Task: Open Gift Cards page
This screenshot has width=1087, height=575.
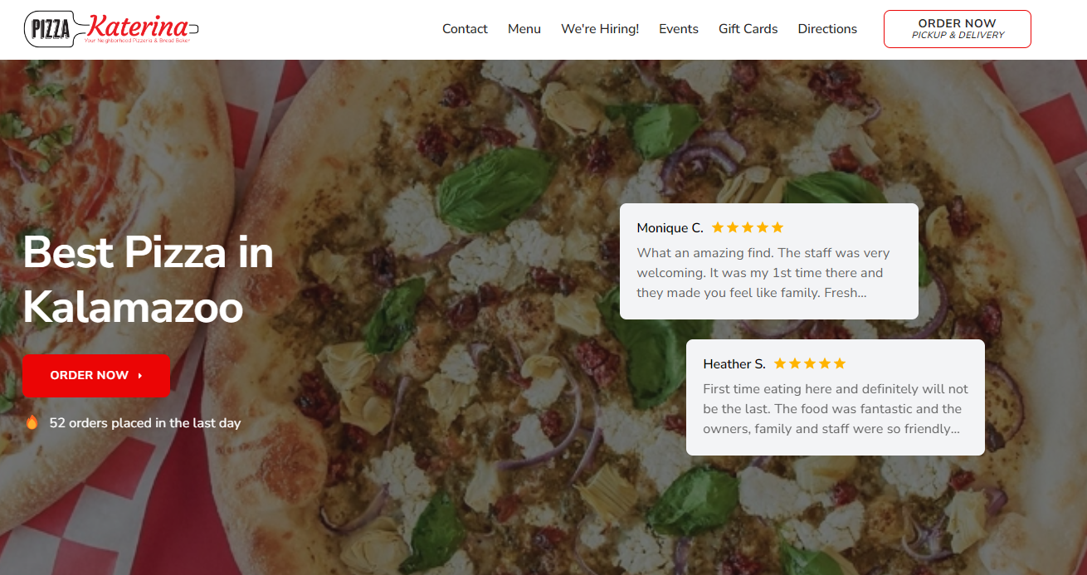Action: pos(748,29)
